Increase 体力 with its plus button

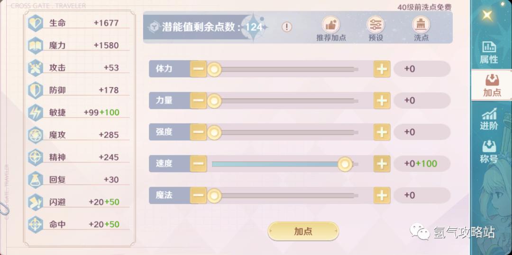click(382, 69)
